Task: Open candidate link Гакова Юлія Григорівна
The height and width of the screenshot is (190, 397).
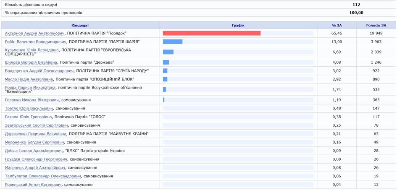Action: pyautogui.click(x=29, y=117)
